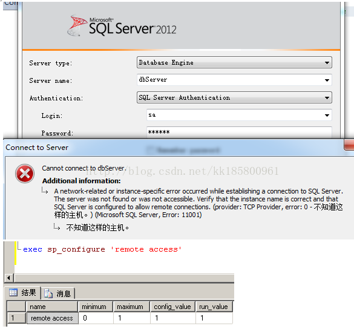Select the config_value cell in row 1
Screen dimensions: 354x329
(173, 318)
